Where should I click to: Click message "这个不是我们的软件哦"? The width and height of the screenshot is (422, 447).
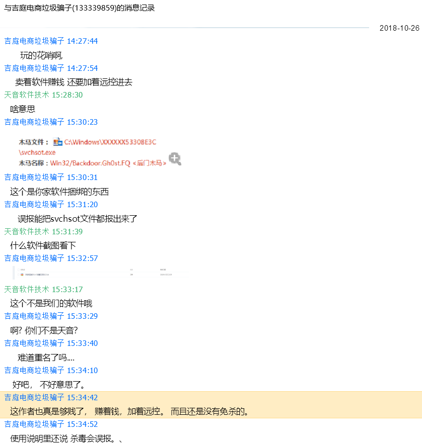[x=51, y=303]
